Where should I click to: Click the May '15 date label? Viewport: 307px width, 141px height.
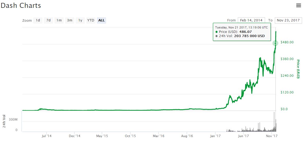103,136
